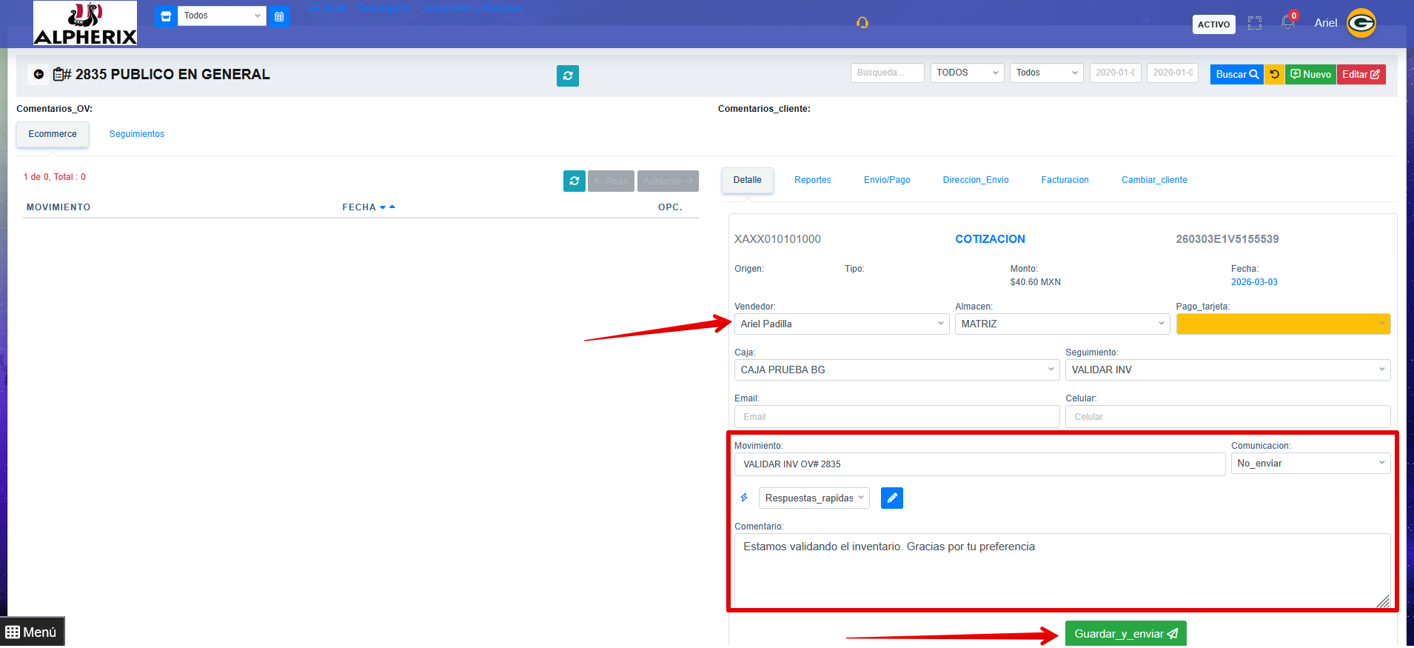Toggle the ACTIVO status badge
Screen dimensions: 1414x648
tap(1213, 24)
